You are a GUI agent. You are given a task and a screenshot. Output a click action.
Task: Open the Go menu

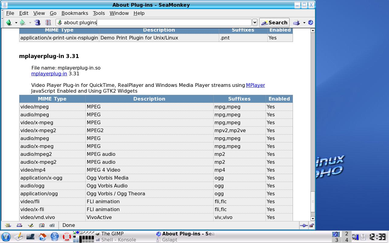coord(53,13)
